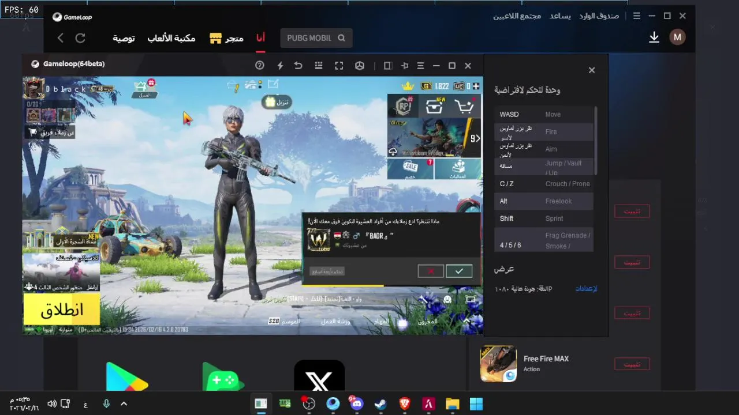This screenshot has width=739, height=415.
Task: Open the help icon in the emulator title bar
Action: click(260, 66)
